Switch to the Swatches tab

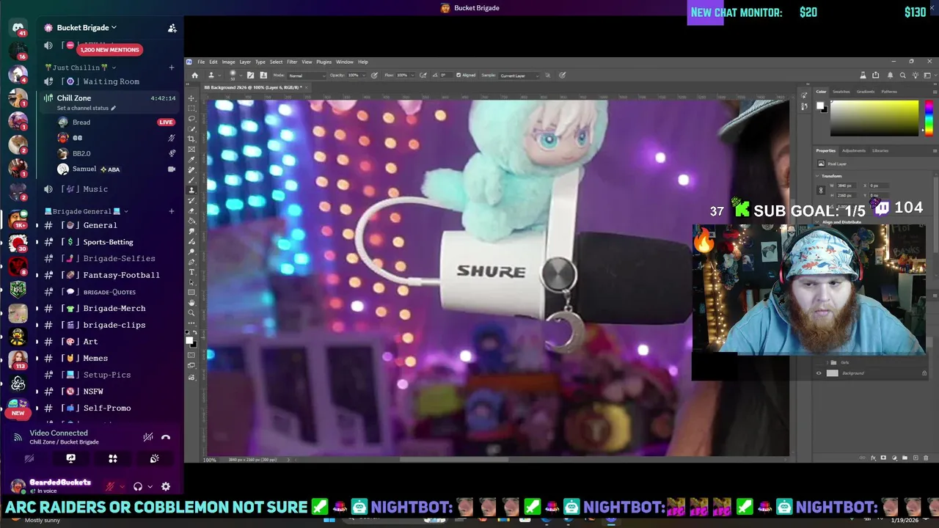tap(841, 92)
